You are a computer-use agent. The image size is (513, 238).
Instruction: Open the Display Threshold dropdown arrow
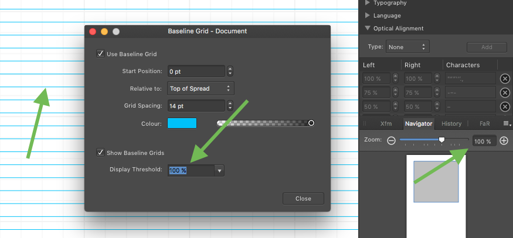click(x=219, y=170)
